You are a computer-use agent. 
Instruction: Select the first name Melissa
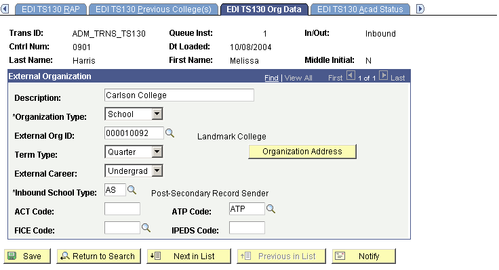click(x=244, y=61)
